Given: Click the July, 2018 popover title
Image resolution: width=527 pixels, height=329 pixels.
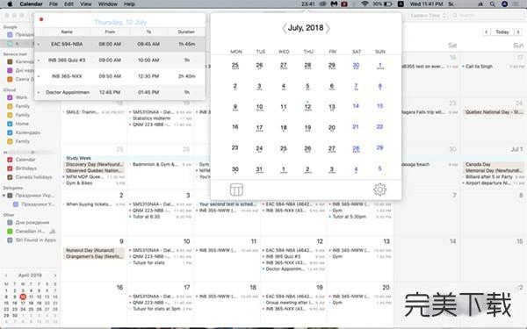Looking at the screenshot, I should click(306, 28).
